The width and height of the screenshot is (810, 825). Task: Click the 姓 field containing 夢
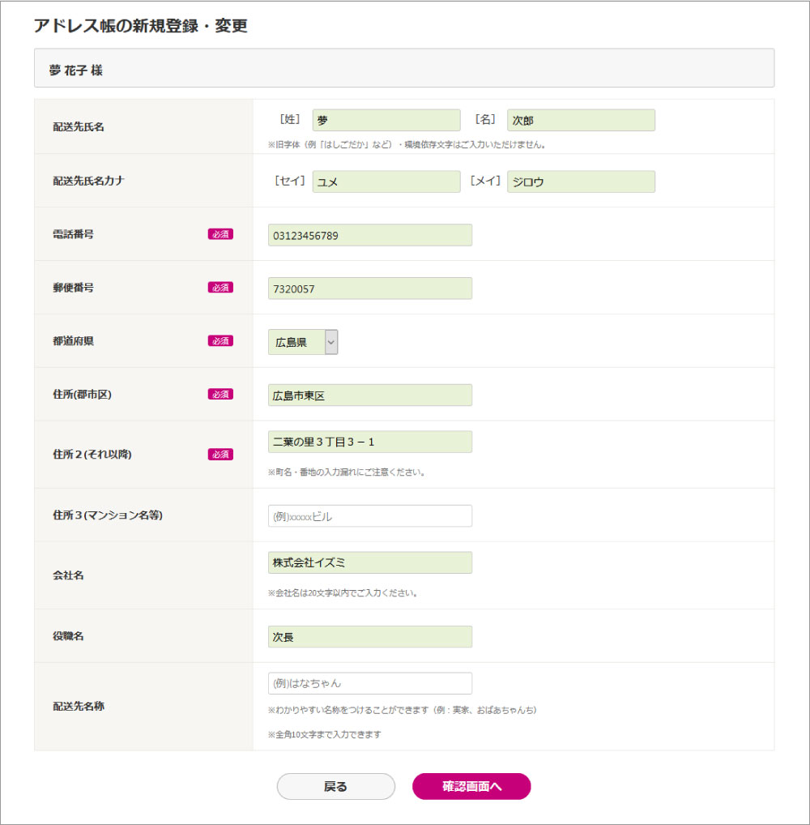tap(386, 120)
